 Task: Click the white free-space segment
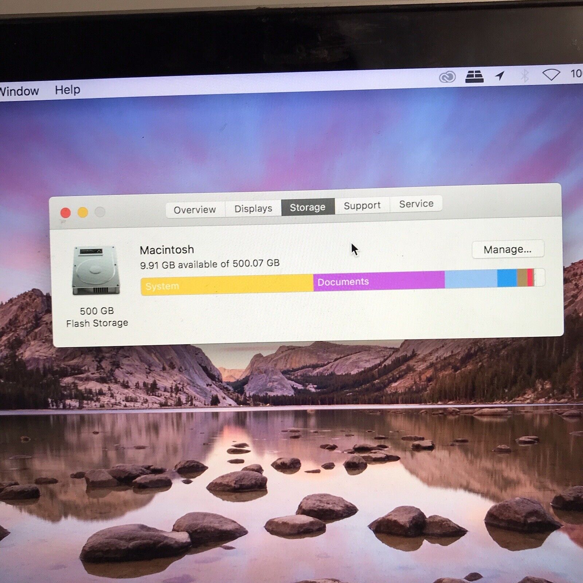point(540,277)
